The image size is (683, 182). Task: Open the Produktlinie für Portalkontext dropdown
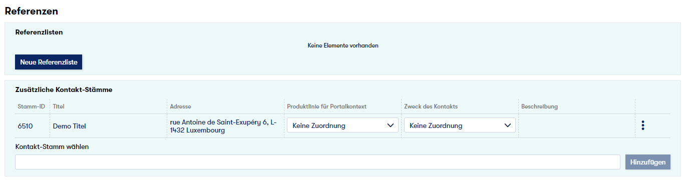[x=343, y=125]
